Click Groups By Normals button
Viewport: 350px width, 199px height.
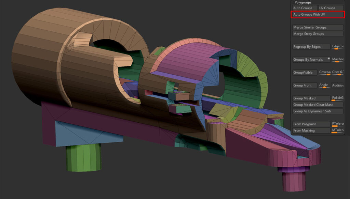[311, 60]
